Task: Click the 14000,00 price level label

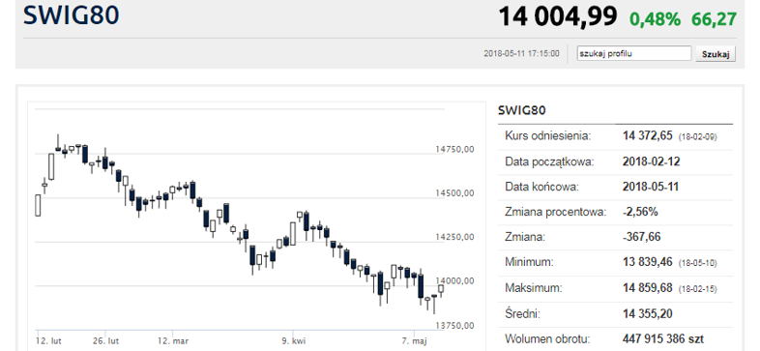Action: [x=454, y=280]
